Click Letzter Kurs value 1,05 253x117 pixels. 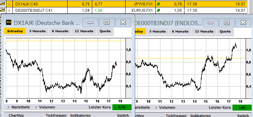(x=242, y=107)
